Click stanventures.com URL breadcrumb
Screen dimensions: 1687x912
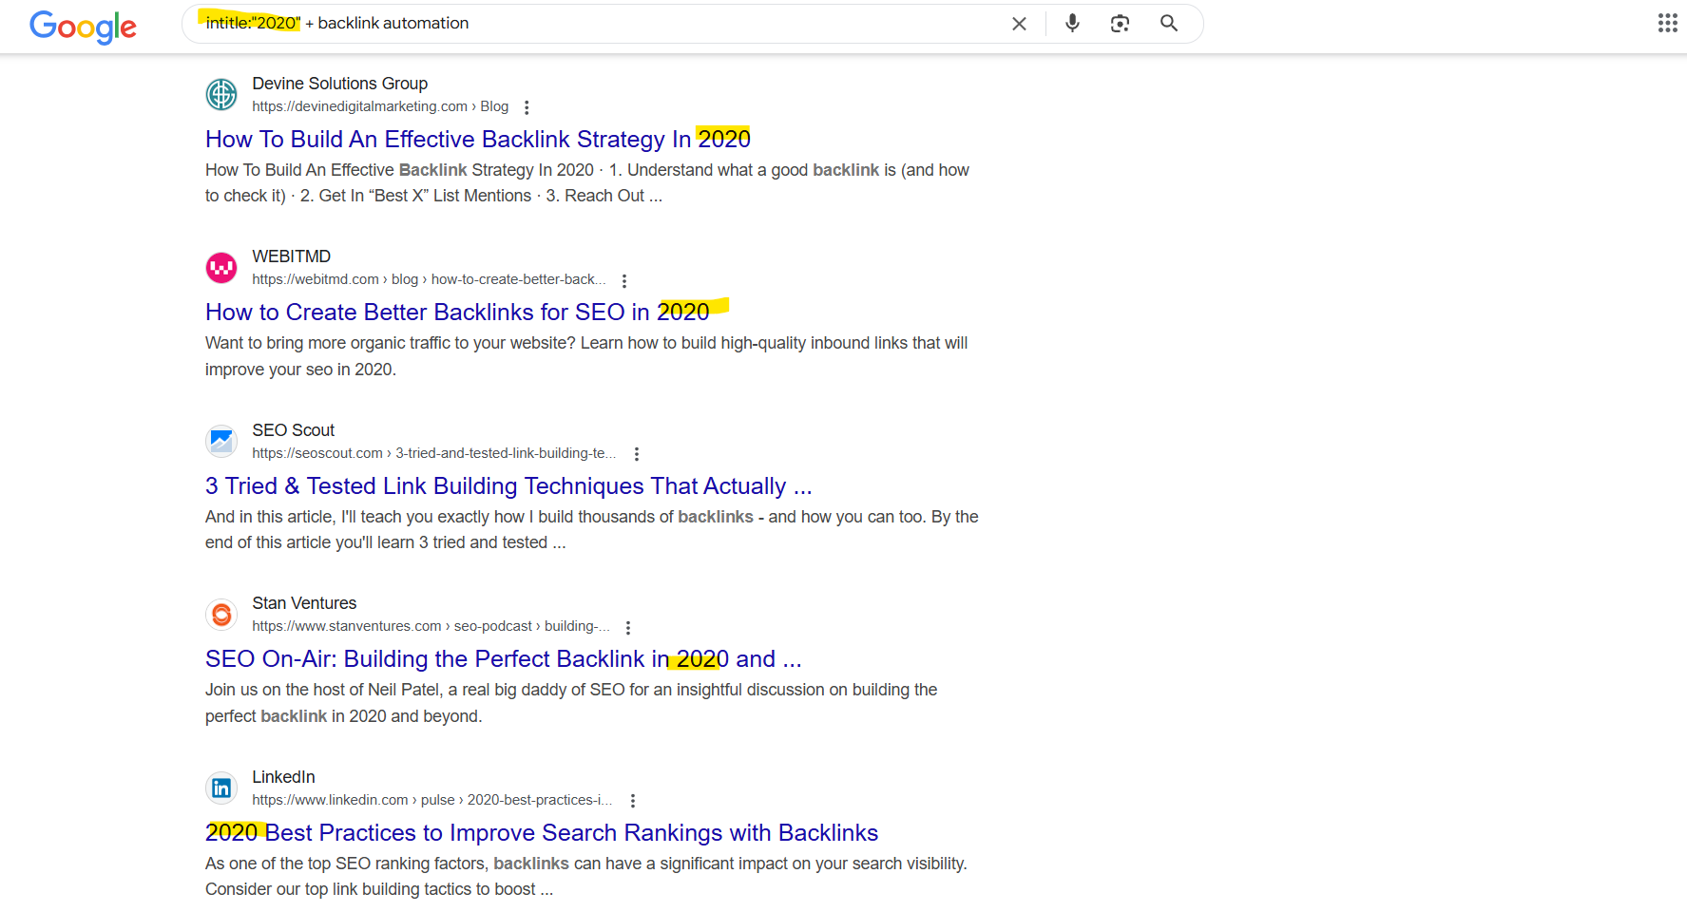[431, 626]
